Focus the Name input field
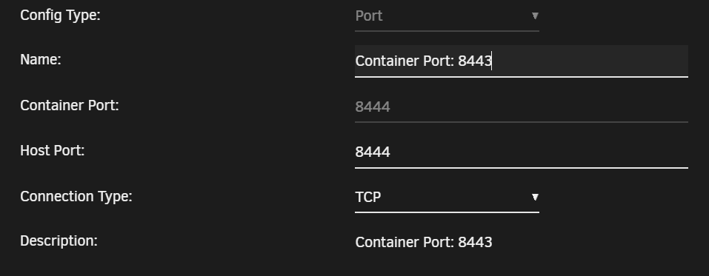The height and width of the screenshot is (276, 709). click(x=522, y=61)
